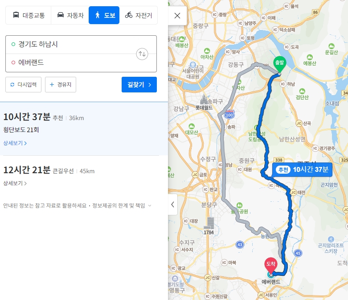Click the green 출발 start marker
Viewport: 348px width, 300px height.
pos(279,64)
